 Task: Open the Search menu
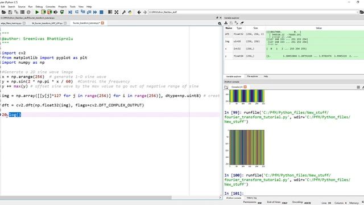tap(11, 6)
